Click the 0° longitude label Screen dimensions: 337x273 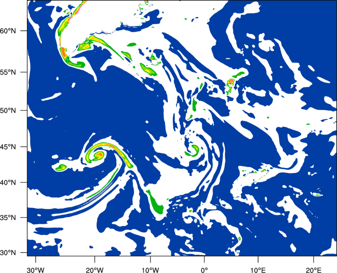(204, 270)
